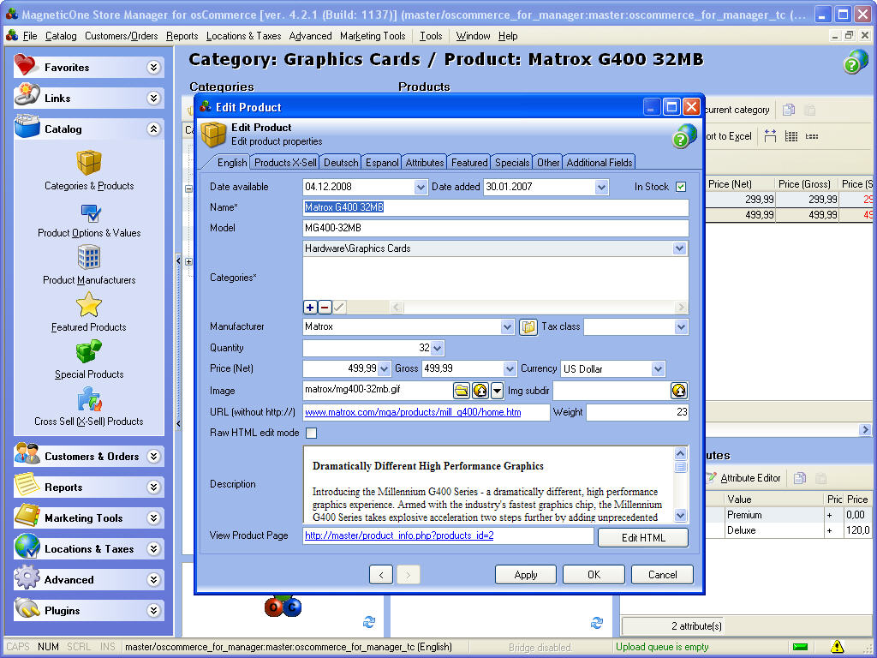Open the Hardware\Graphics Cards category dropdown

coord(679,248)
